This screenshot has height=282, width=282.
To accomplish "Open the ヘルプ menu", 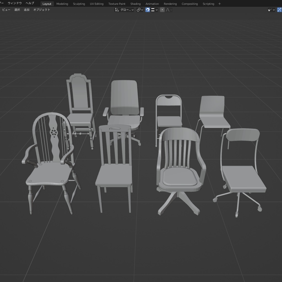I will (x=30, y=3).
